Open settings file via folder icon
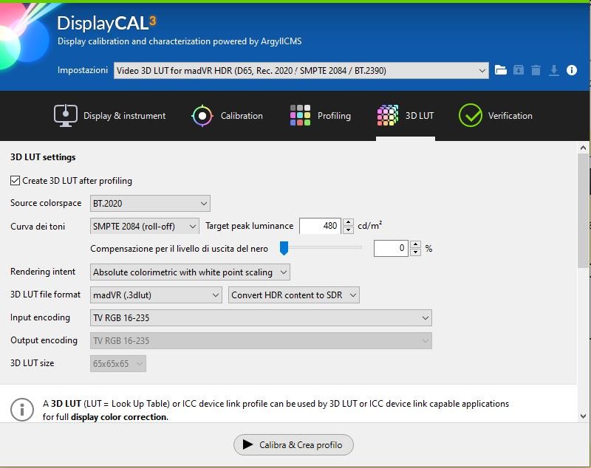 (501, 70)
